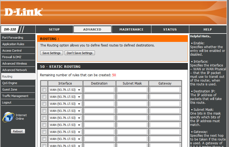The height and width of the screenshot is (147, 229).
Task: Open the eighth row Interface dropdown
Action: (x=65, y=139)
